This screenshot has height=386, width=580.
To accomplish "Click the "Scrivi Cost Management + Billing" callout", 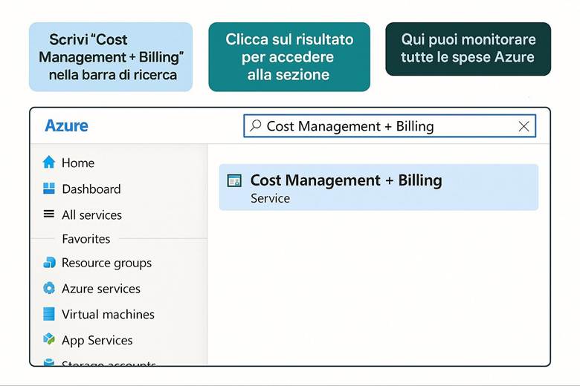I will click(x=111, y=57).
